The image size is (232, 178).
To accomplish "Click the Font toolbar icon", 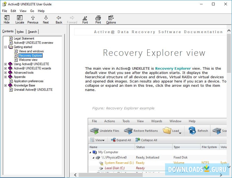I will click(x=85, y=18).
